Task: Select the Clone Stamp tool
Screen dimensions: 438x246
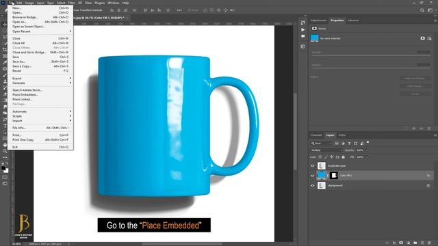Action: 5,81
